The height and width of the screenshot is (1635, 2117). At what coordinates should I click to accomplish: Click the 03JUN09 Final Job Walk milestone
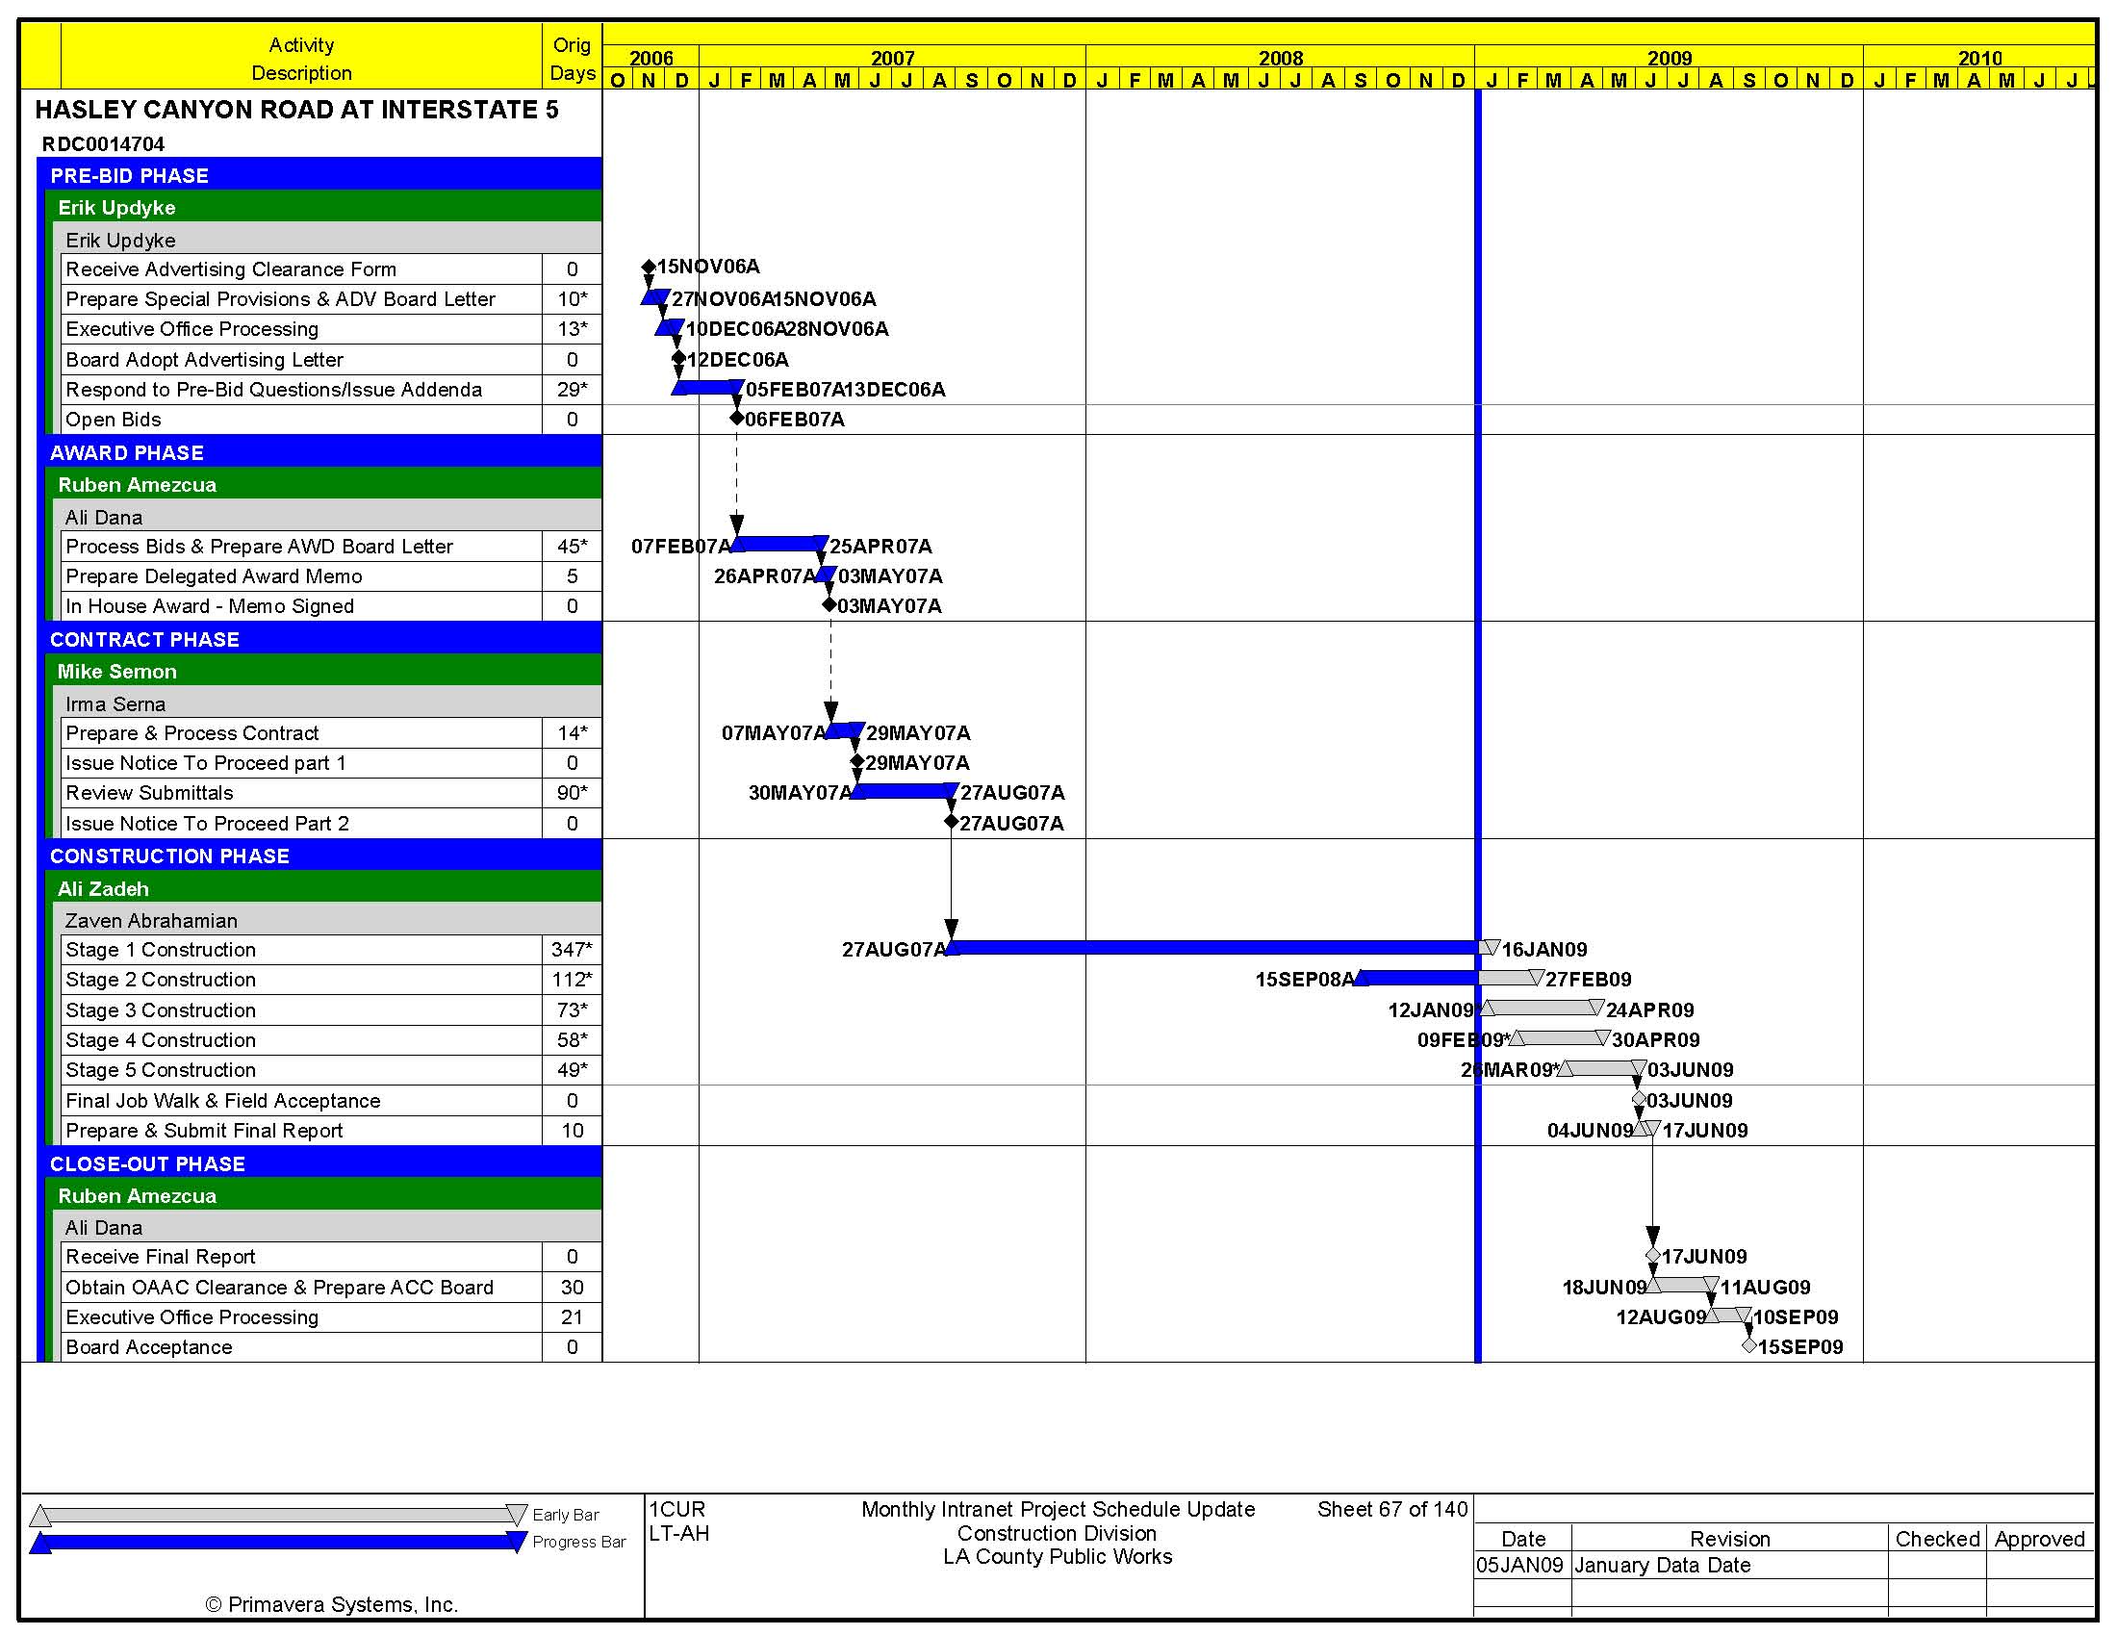[x=1639, y=1099]
